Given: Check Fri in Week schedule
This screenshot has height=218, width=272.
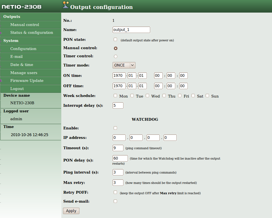Looking at the screenshot, I should tap(180, 96).
